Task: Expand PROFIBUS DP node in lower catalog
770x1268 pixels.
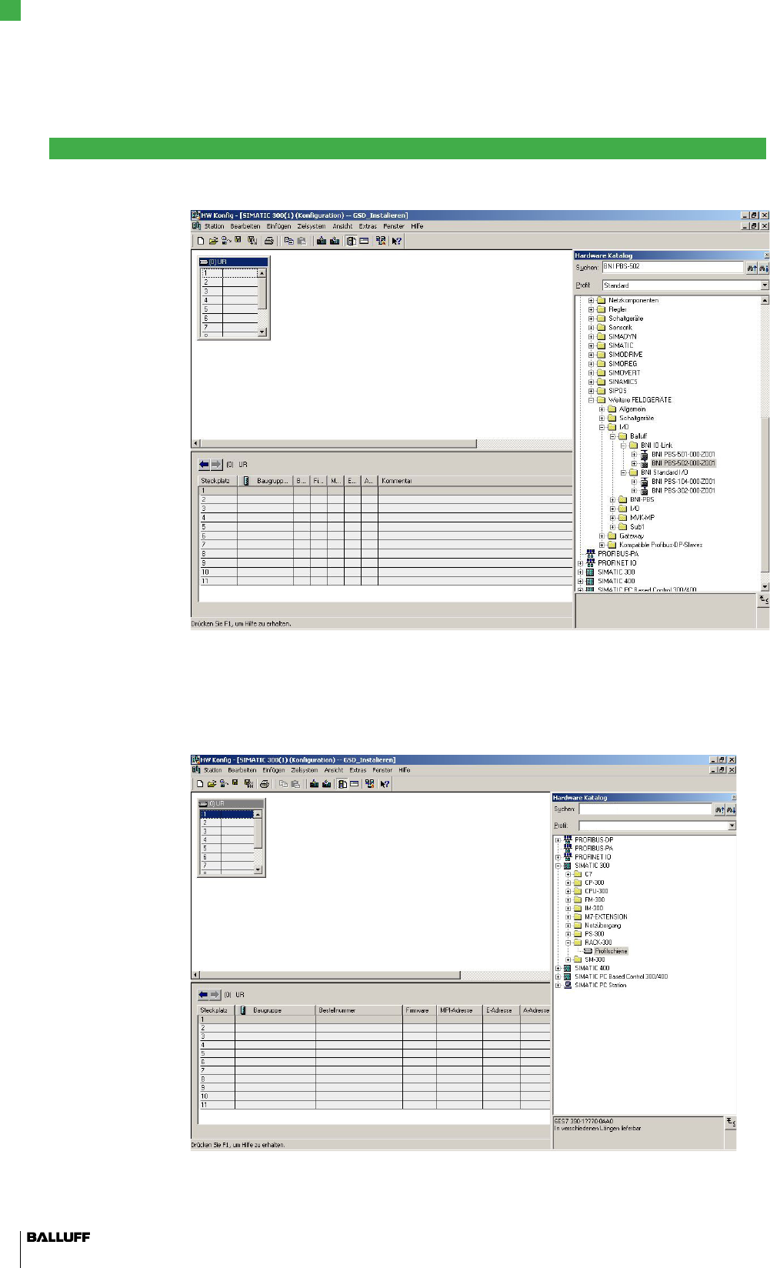Action: point(558,840)
